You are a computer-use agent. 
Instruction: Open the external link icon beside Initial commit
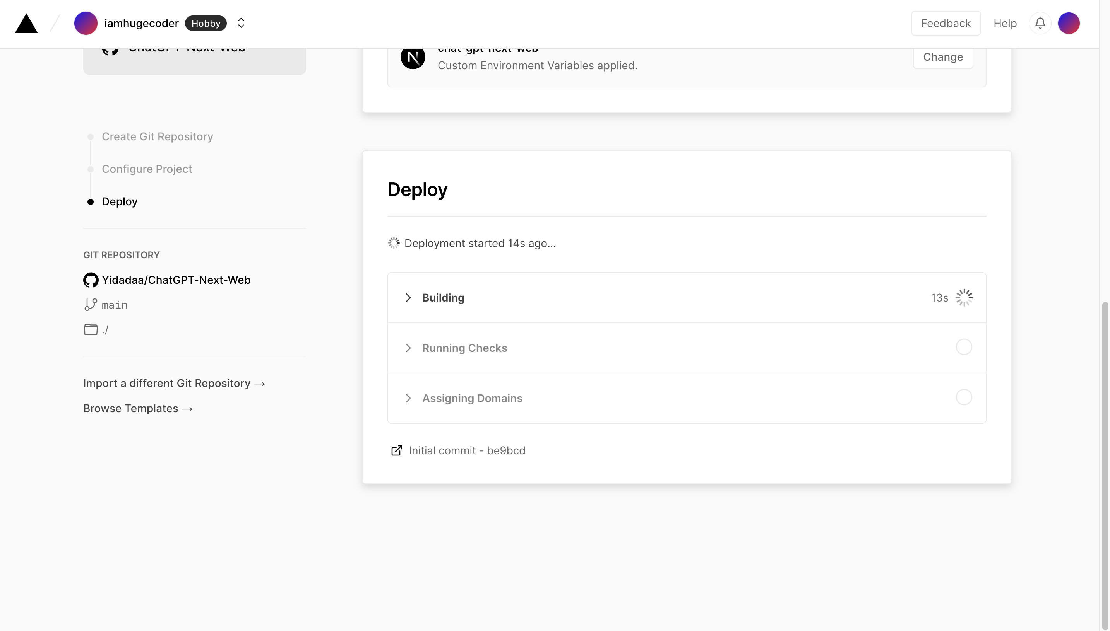[x=396, y=451]
